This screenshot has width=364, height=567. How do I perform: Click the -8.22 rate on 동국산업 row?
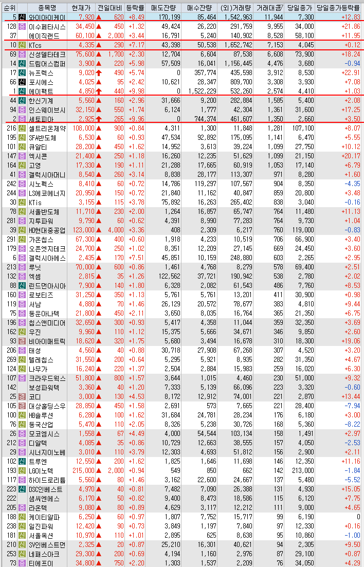(x=352, y=425)
